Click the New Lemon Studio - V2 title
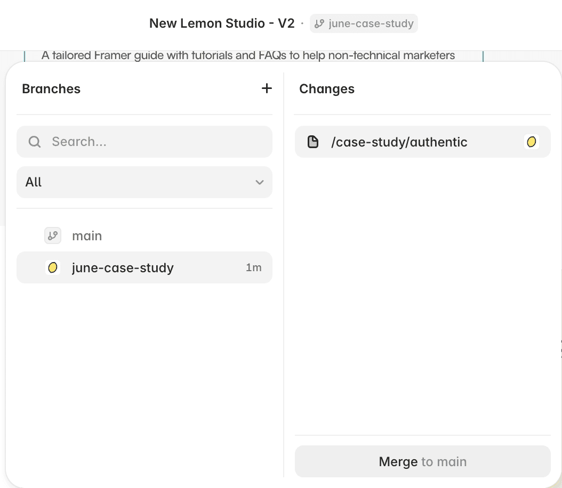 pyautogui.click(x=222, y=23)
